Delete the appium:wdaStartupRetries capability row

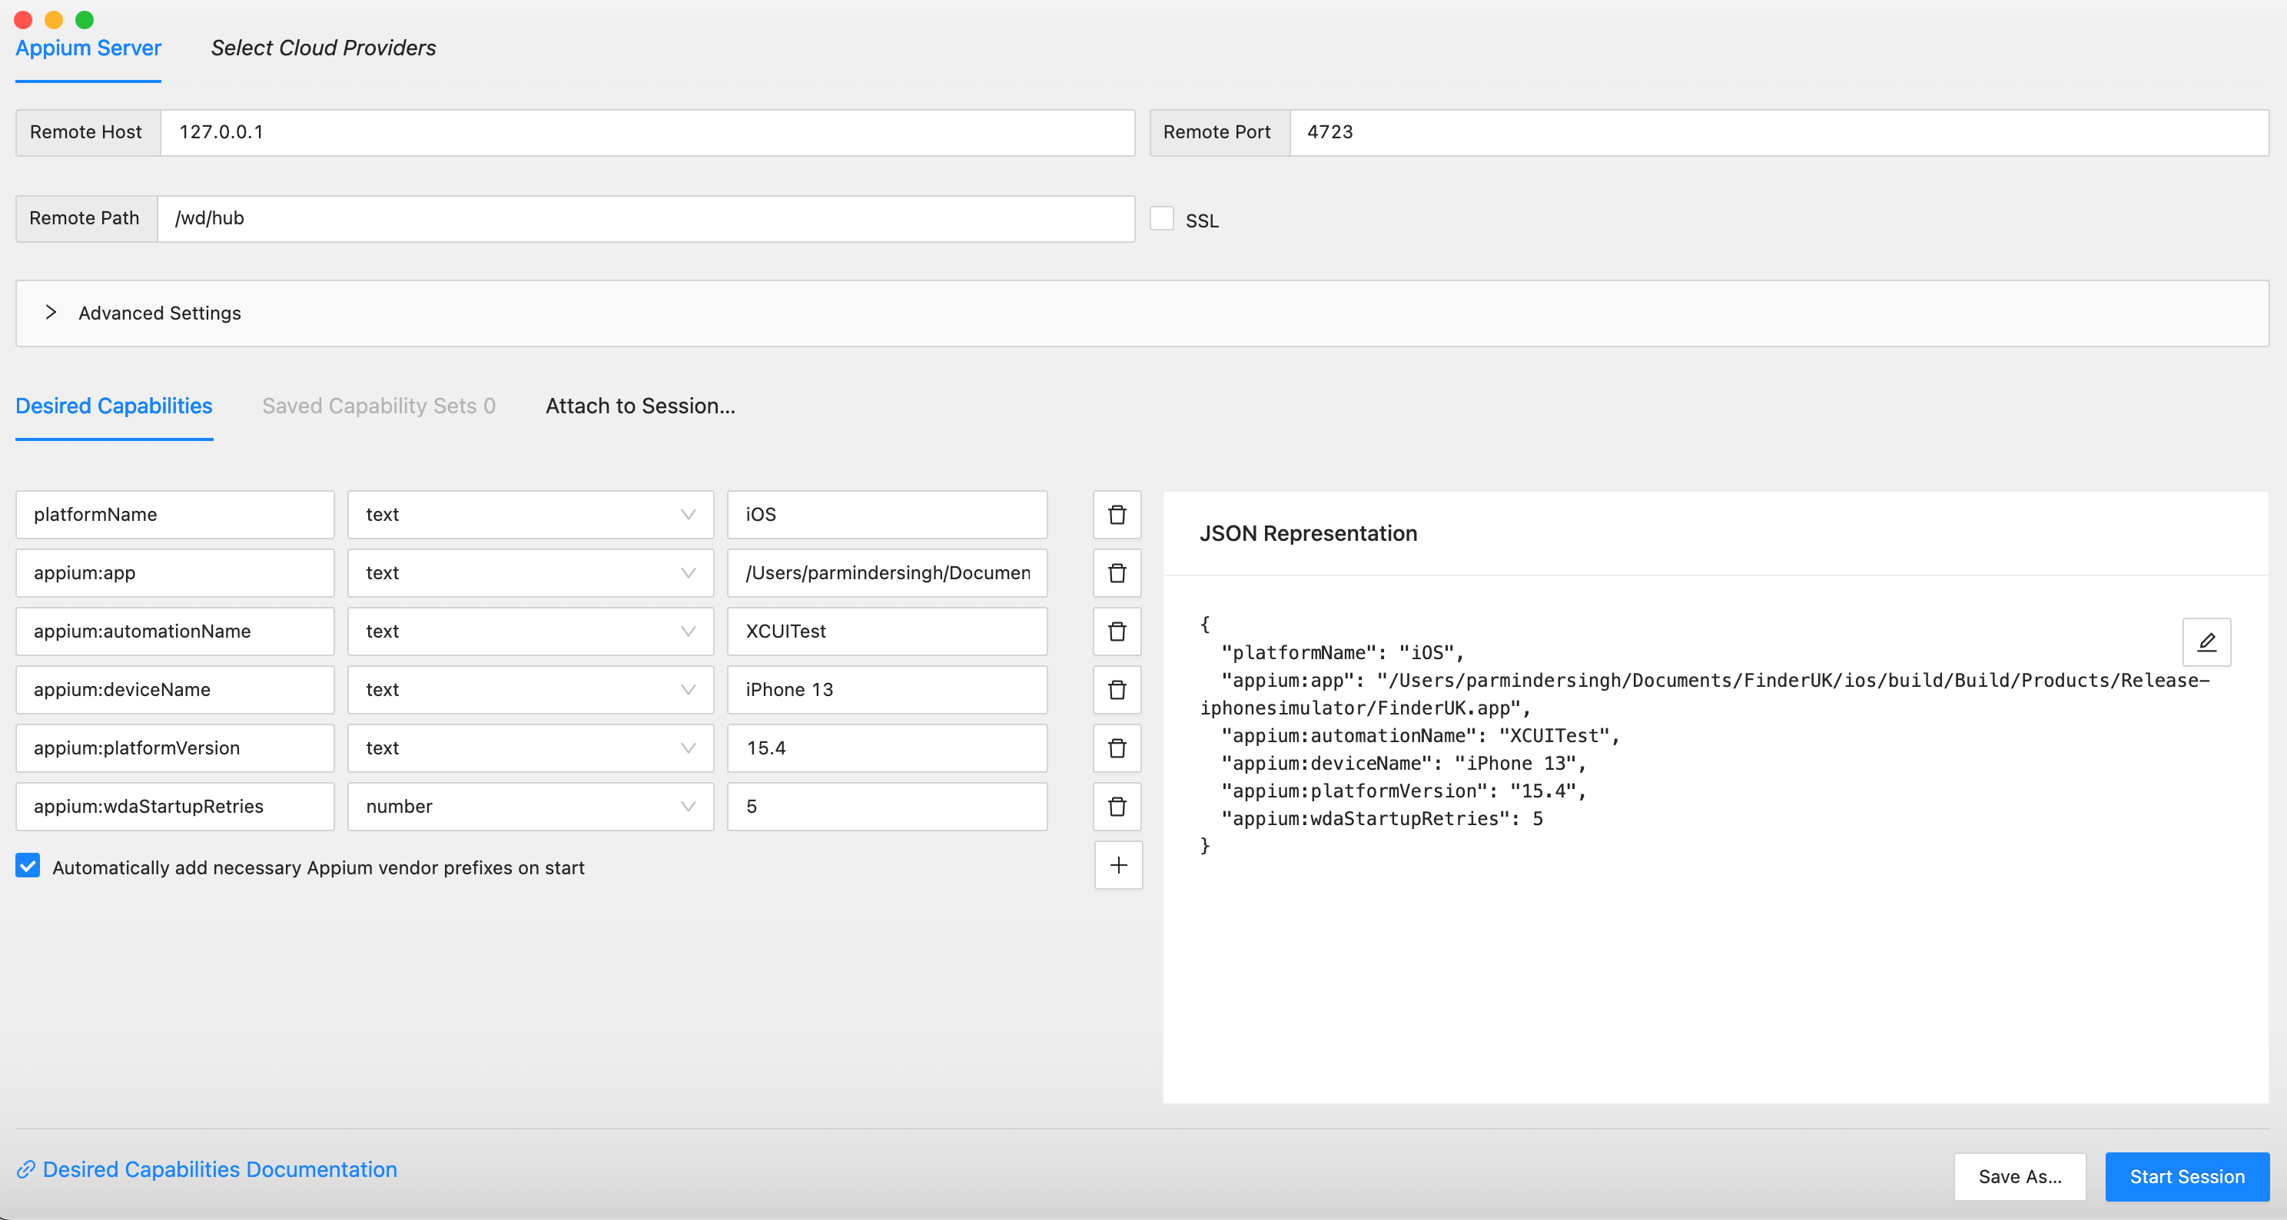click(1117, 807)
